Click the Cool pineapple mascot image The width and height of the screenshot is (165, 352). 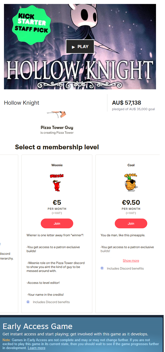tap(131, 182)
